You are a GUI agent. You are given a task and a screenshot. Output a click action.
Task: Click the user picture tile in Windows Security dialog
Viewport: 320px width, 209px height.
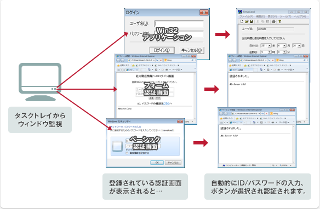pyautogui.click(x=117, y=146)
